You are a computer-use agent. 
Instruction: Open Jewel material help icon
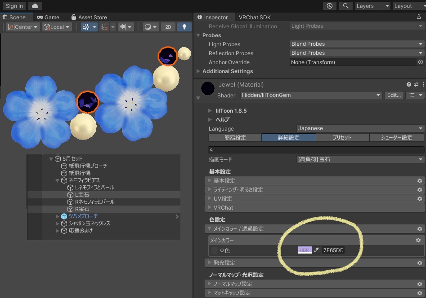(x=408, y=85)
